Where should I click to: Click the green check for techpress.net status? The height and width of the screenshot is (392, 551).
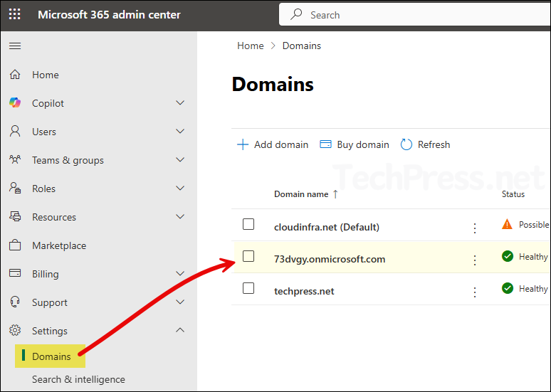(x=508, y=288)
